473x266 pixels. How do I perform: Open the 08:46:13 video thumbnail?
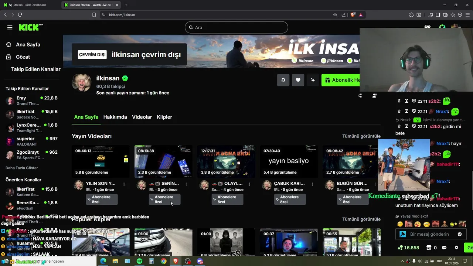point(101,161)
